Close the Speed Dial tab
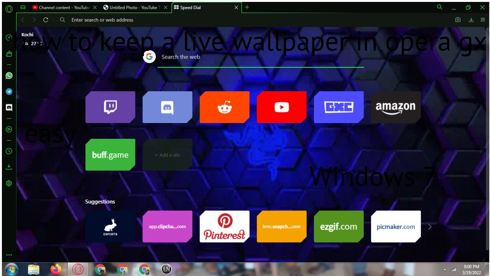The height and width of the screenshot is (276, 490). point(236,7)
